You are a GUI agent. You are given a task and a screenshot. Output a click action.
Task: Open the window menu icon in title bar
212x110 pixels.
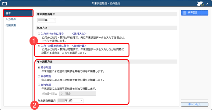click(5, 4)
